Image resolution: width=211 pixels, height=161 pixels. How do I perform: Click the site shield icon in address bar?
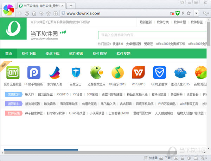click(63, 13)
